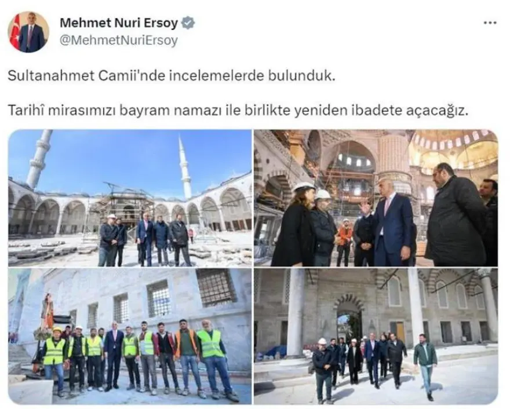This screenshot has height=409, width=510.
Task: Open the three-dot more options menu
Action: pyautogui.click(x=490, y=23)
